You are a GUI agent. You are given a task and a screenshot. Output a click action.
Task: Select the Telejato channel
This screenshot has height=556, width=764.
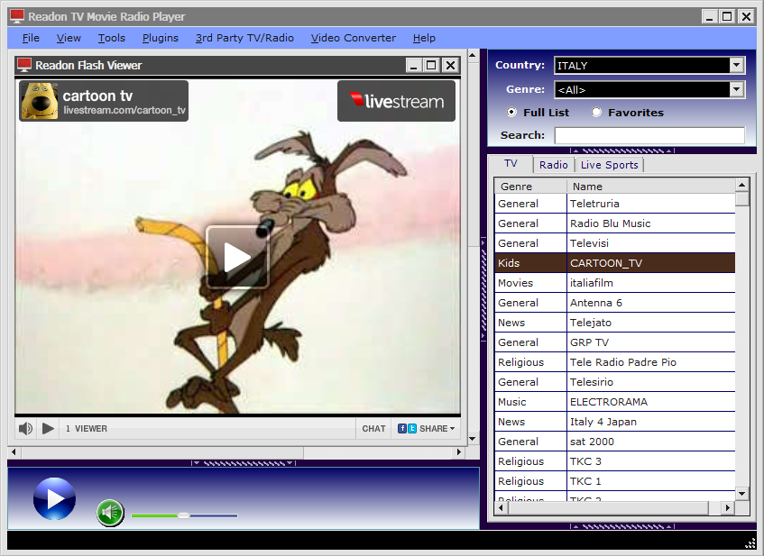coord(615,323)
